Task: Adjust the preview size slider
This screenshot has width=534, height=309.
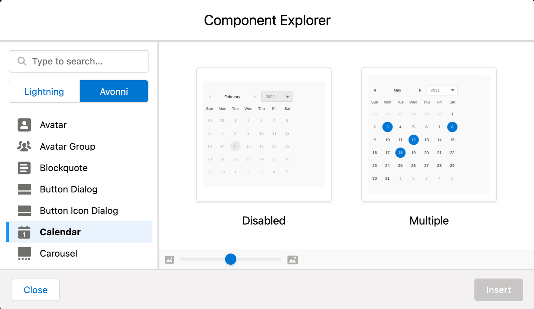Action: 231,259
